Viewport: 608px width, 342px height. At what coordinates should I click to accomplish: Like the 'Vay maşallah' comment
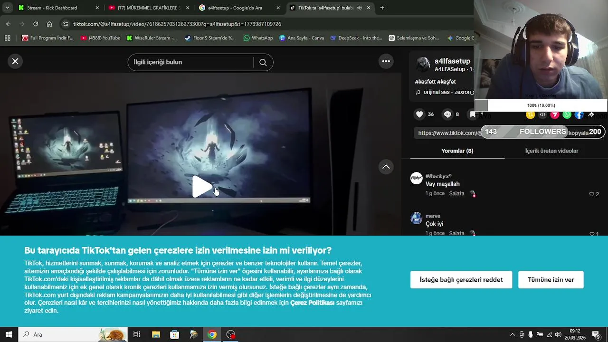(592, 194)
